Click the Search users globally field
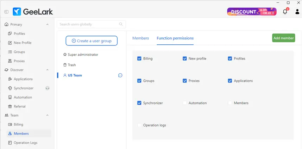The height and width of the screenshot is (149, 302). [x=89, y=24]
